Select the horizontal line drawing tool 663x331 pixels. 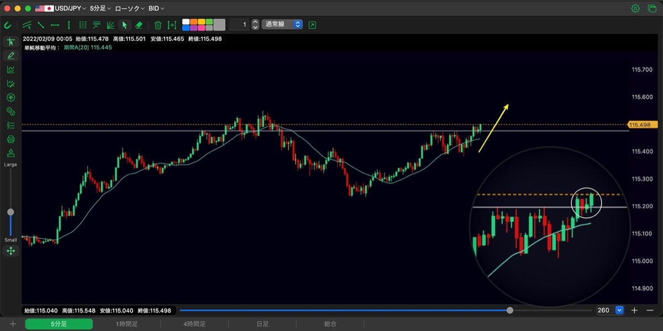click(55, 25)
